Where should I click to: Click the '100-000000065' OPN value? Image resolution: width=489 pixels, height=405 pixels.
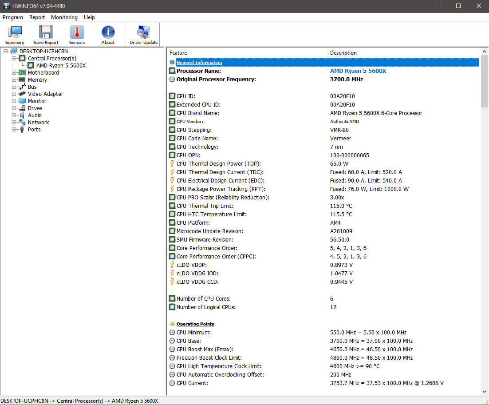tap(350, 155)
